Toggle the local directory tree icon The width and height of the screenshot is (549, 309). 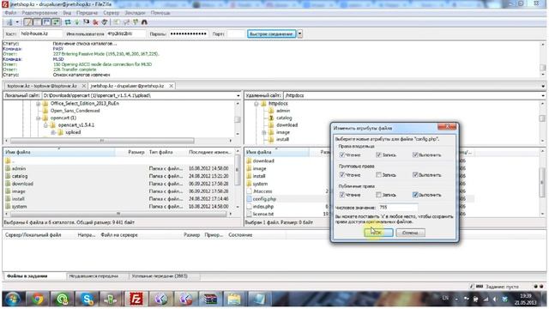38,22
